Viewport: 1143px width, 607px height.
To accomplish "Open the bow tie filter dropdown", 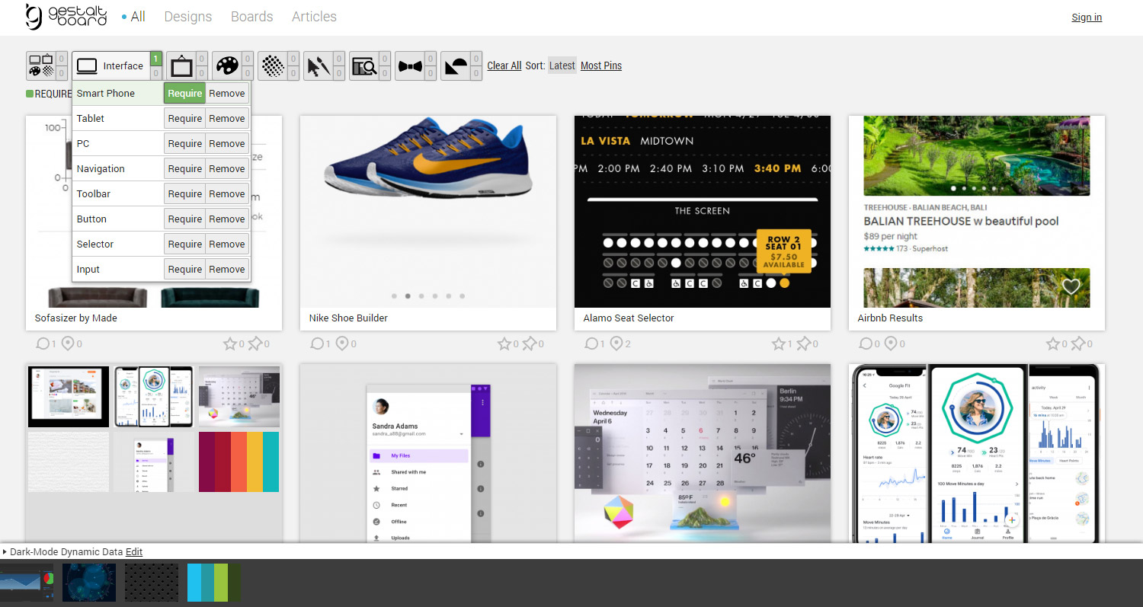I will [410, 65].
